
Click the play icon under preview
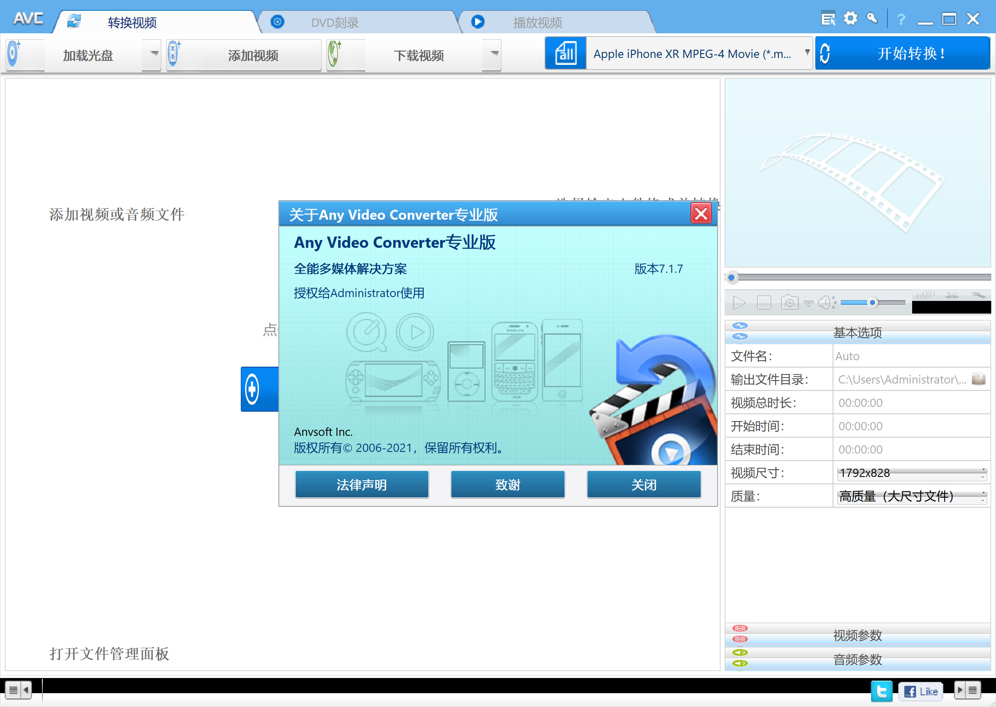738,303
